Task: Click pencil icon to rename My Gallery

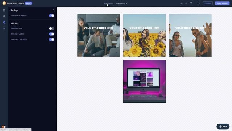Action: (127, 3)
